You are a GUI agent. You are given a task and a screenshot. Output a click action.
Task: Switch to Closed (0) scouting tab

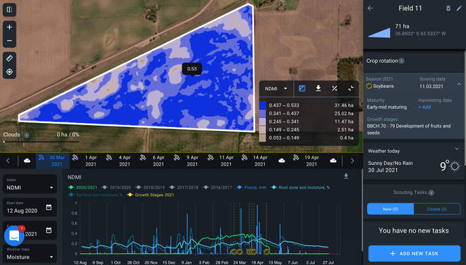(437, 209)
